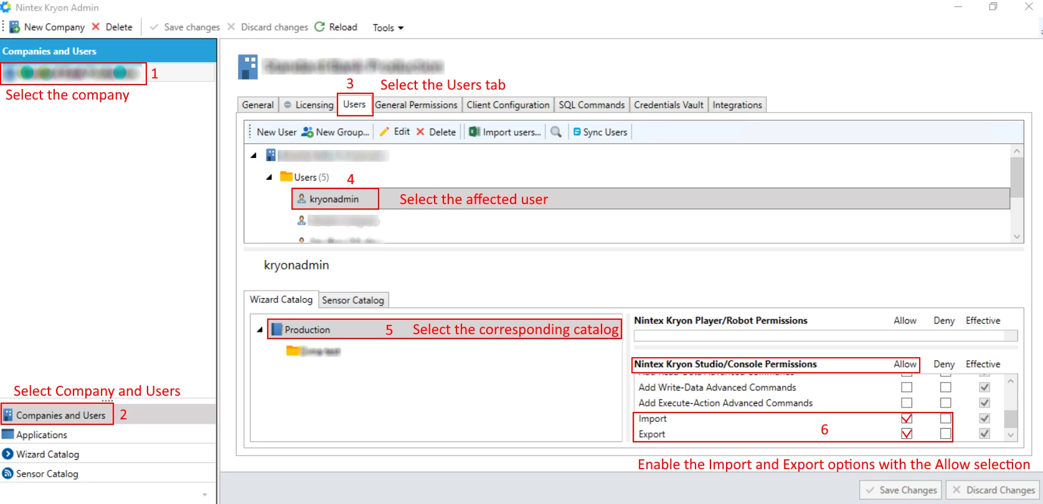Screen dimensions: 1043x504
Task: Check Deny for Add Write-Data Advanced Commands
Action: click(x=945, y=387)
